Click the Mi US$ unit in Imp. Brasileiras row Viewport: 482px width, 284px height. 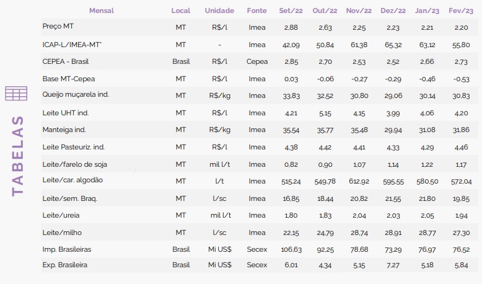pos(220,249)
